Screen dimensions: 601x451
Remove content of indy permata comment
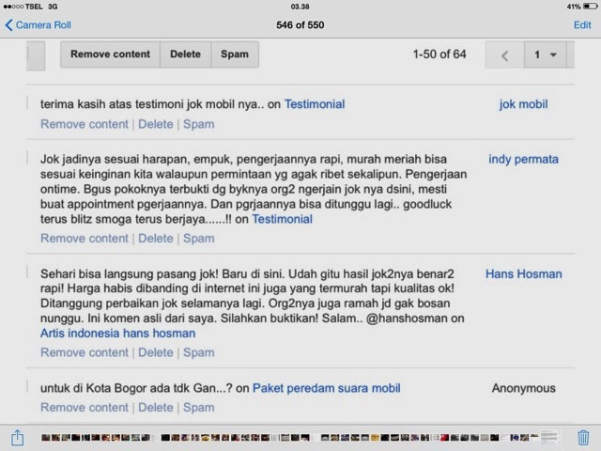pyautogui.click(x=85, y=239)
